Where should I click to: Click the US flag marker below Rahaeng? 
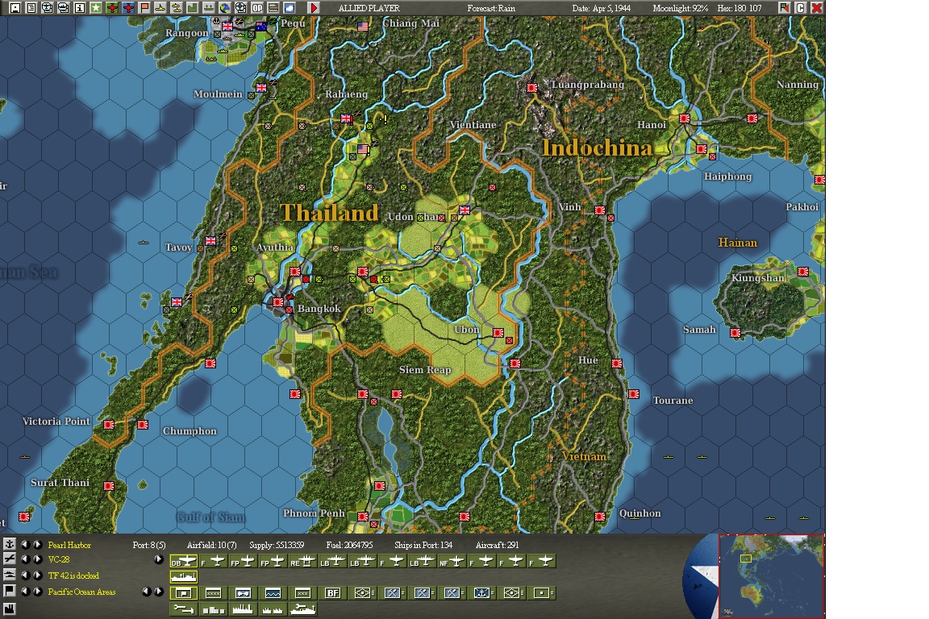[363, 149]
